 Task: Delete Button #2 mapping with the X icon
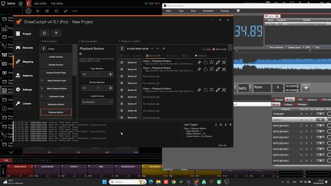[224, 69]
